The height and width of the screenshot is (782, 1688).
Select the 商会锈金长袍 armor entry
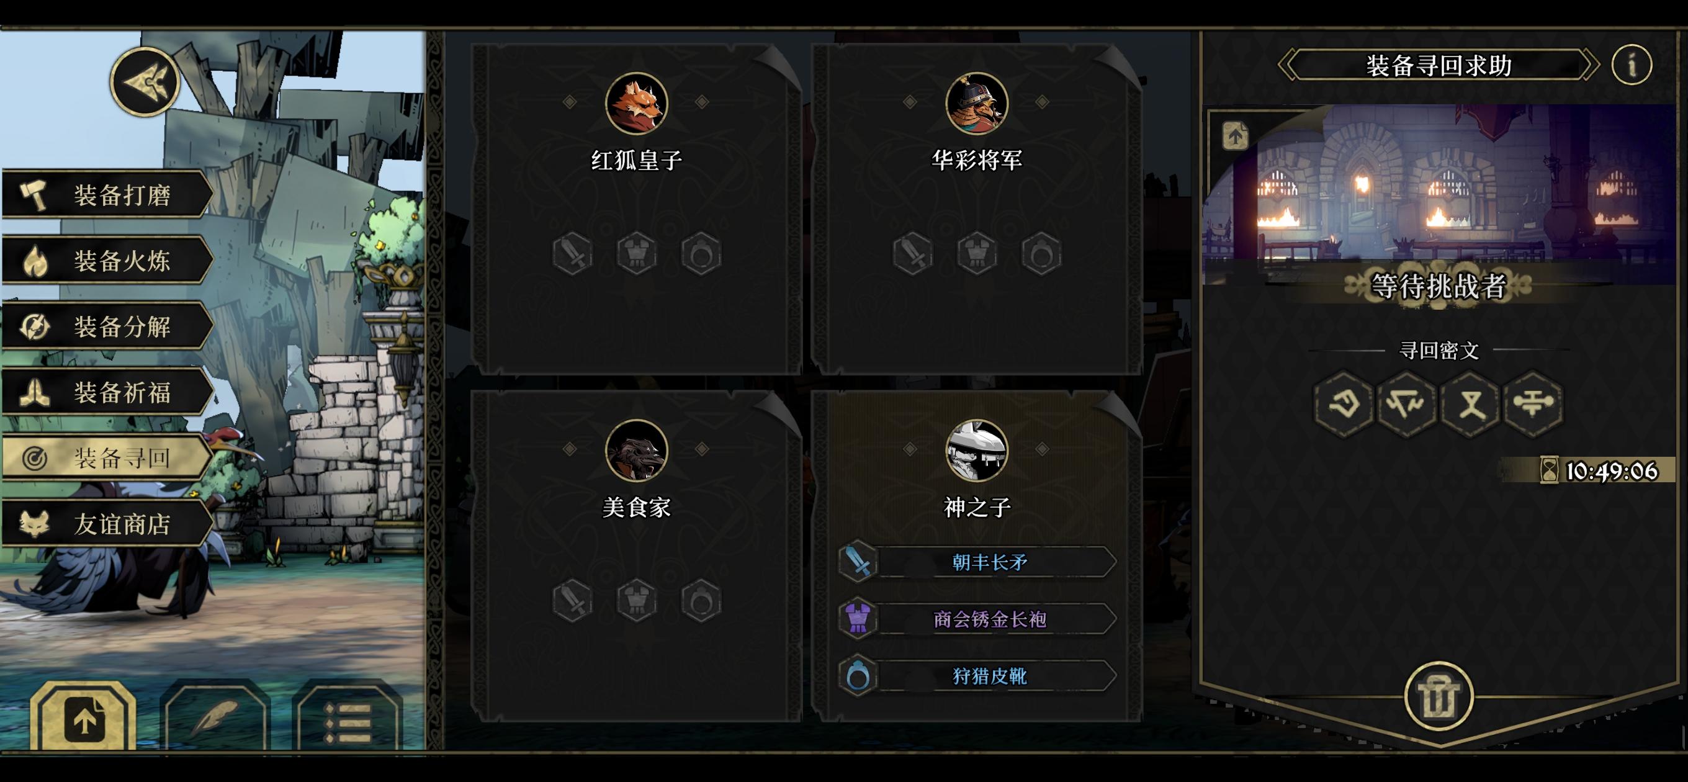tap(977, 619)
